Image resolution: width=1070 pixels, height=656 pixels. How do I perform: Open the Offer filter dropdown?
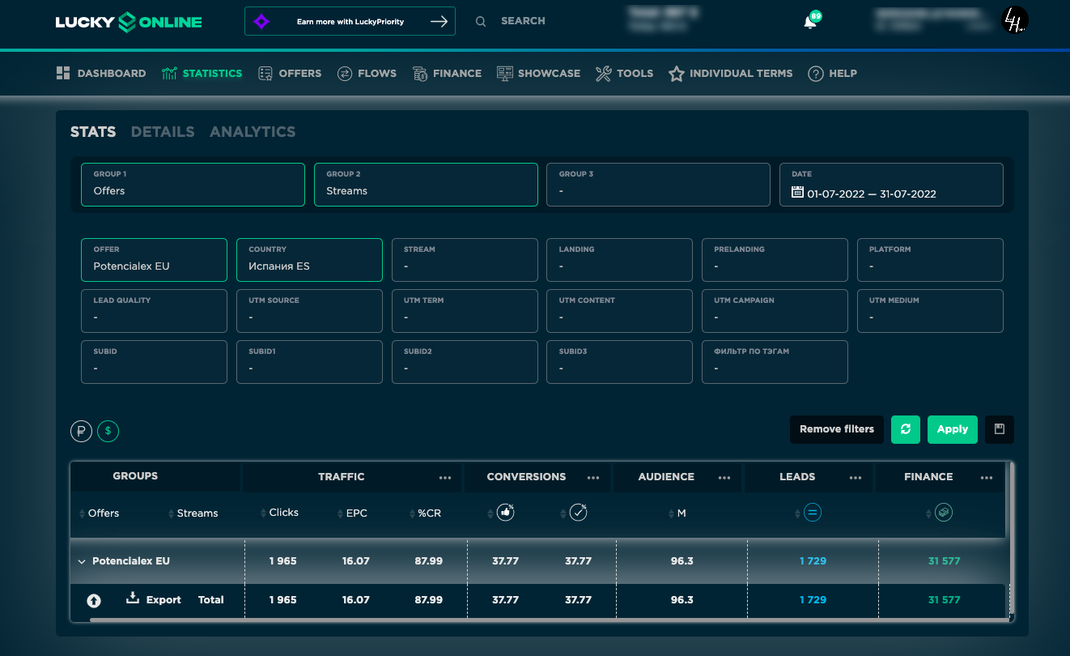[x=154, y=260]
